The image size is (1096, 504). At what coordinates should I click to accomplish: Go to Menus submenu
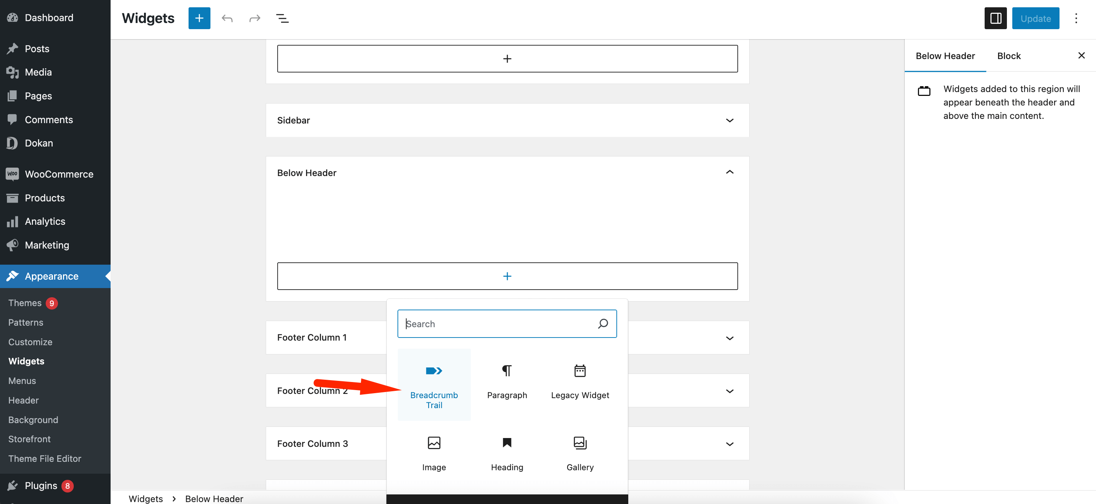pyautogui.click(x=22, y=381)
